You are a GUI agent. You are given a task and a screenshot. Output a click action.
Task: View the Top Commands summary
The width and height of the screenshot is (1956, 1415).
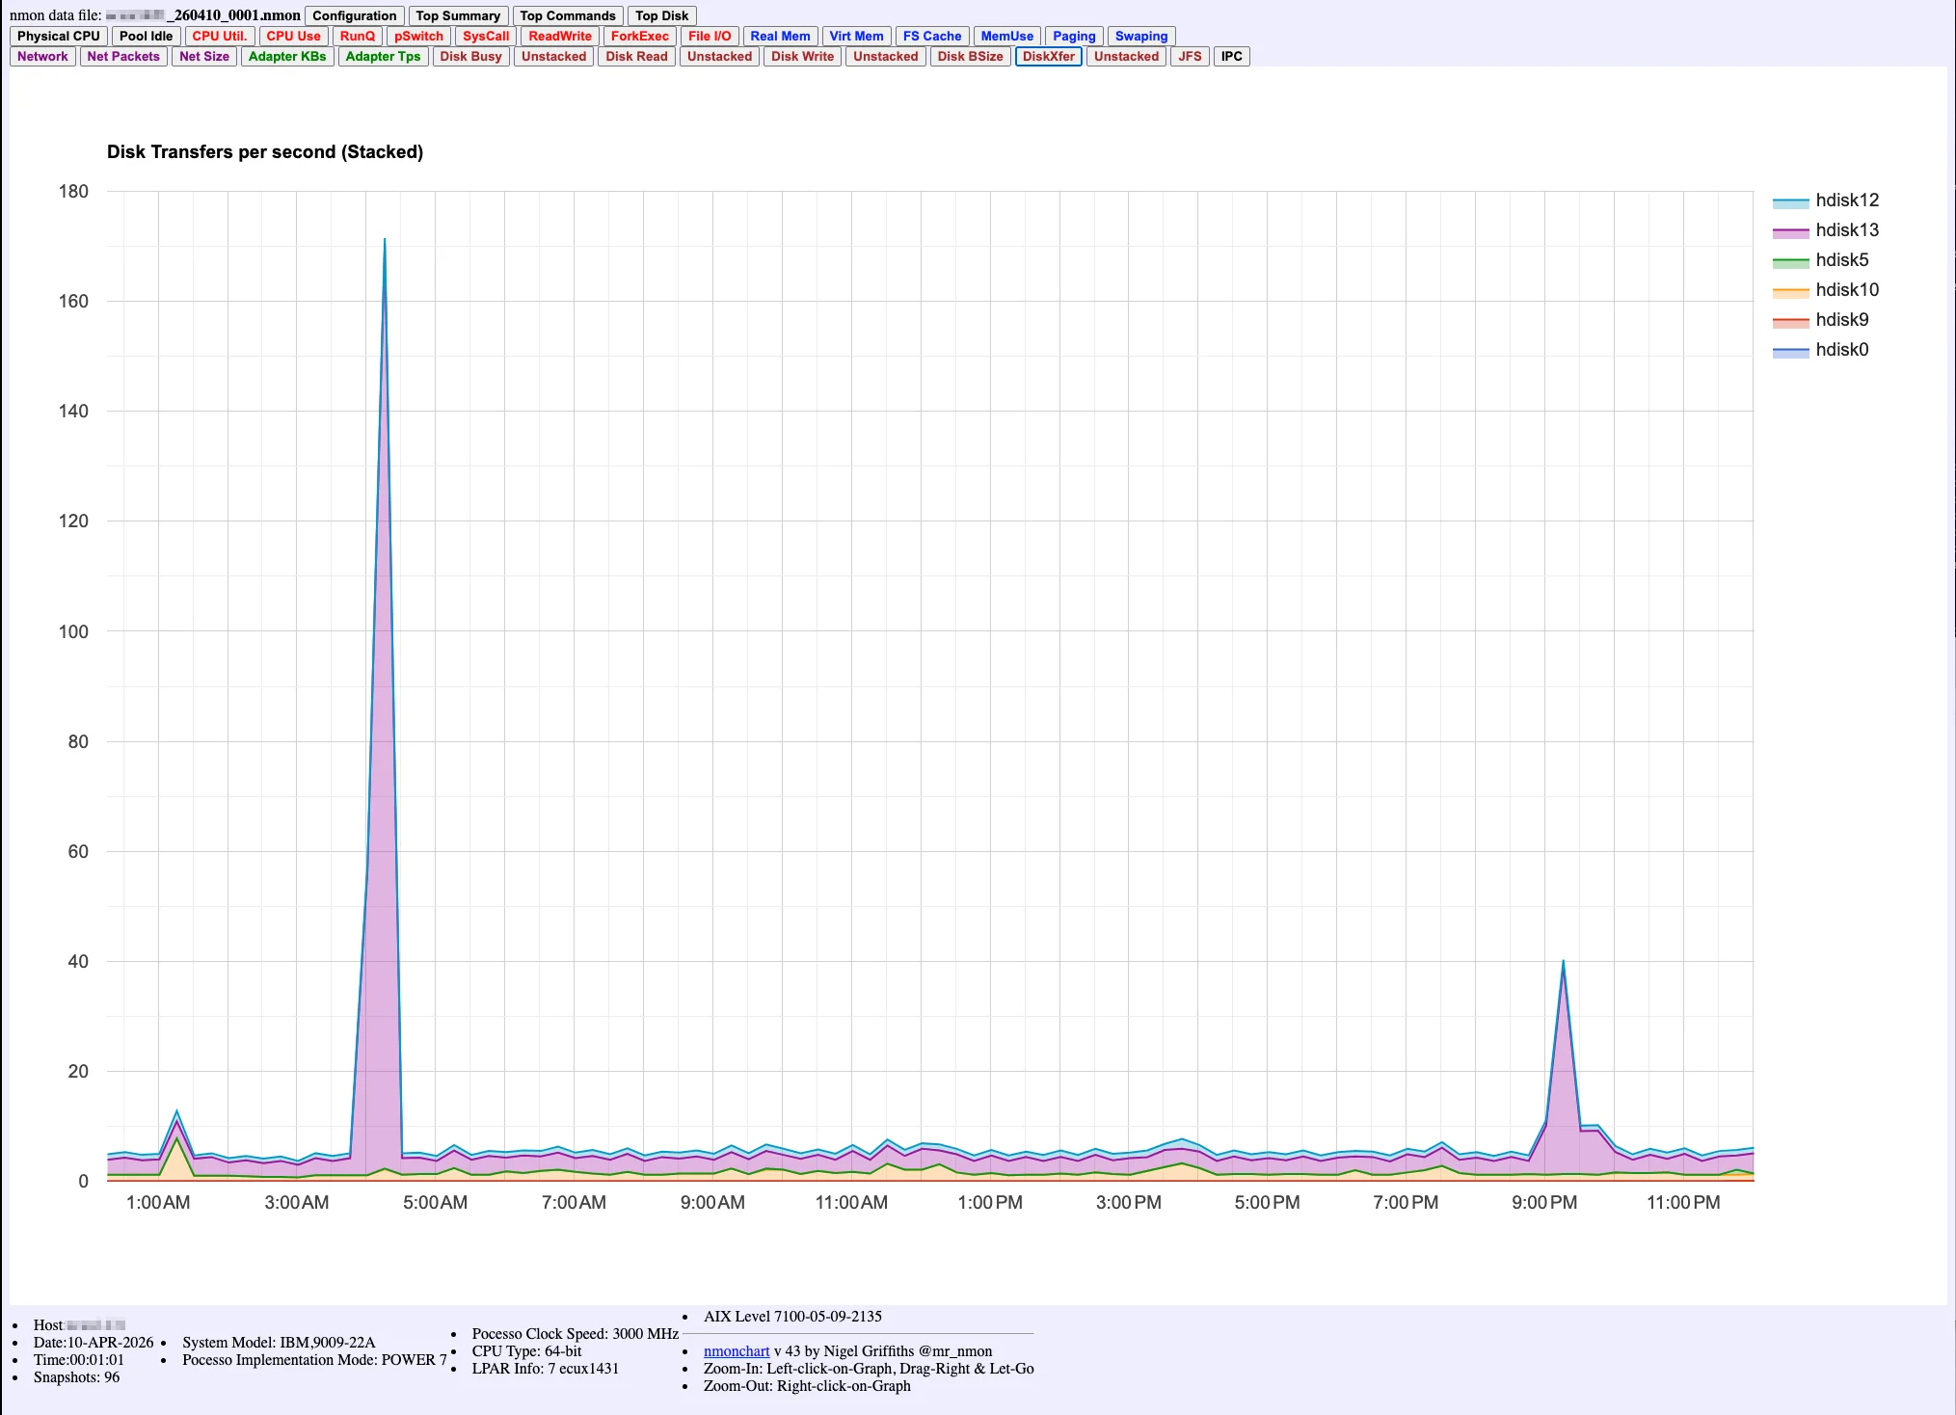pyautogui.click(x=567, y=15)
